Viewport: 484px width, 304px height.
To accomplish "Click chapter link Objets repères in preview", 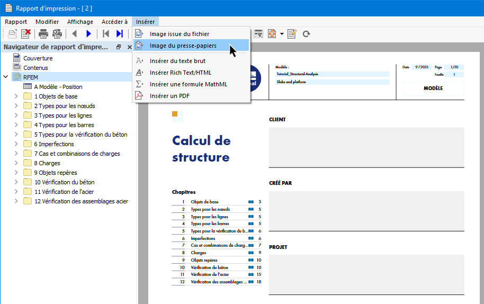I will tap(204, 260).
